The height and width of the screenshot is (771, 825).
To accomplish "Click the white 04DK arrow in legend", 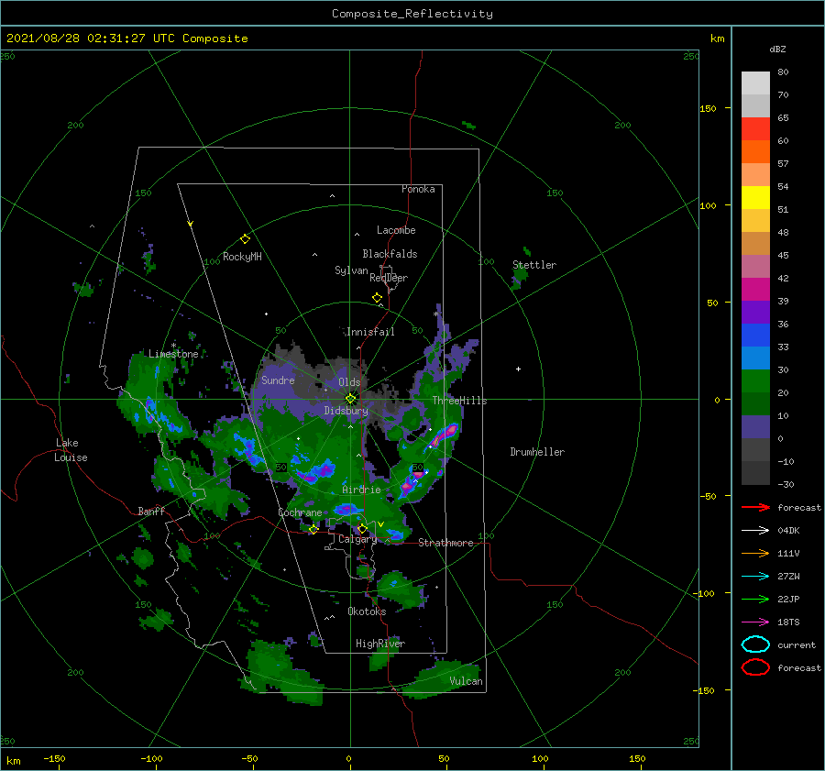I will (756, 530).
